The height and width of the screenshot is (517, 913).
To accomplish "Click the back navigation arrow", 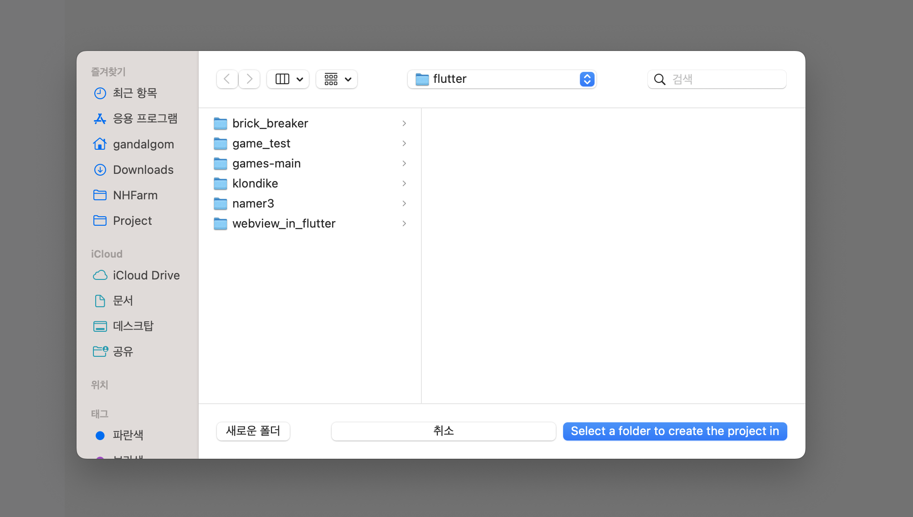I will click(x=227, y=79).
